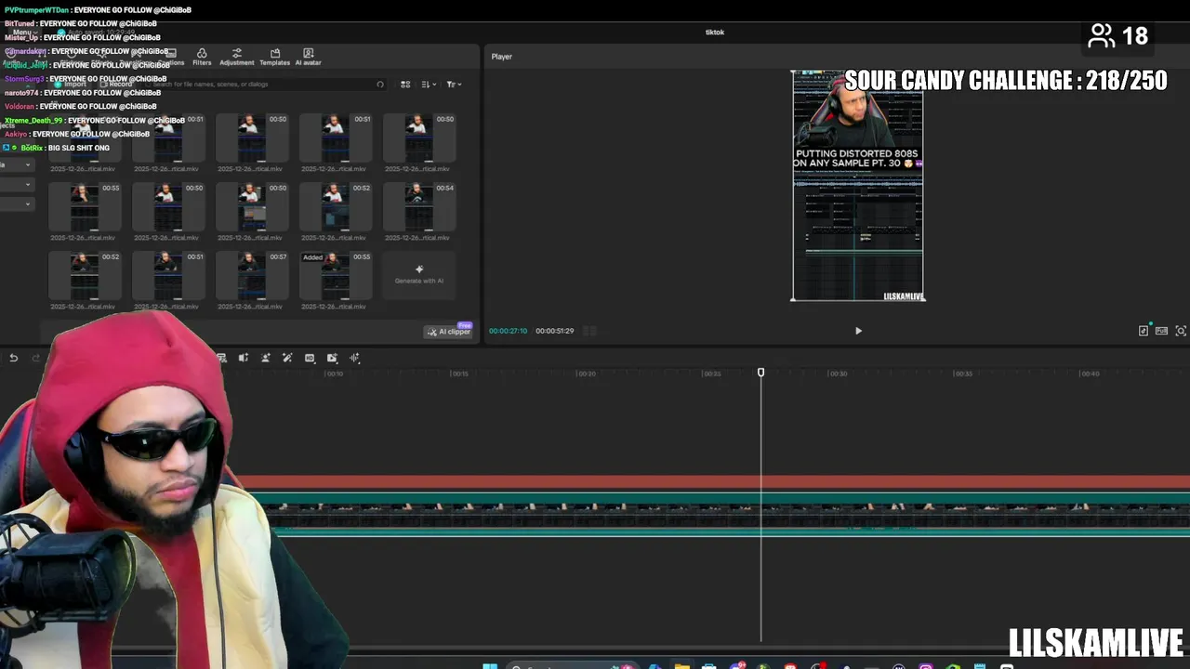The width and height of the screenshot is (1190, 669).
Task: Undo the last timeline action
Action: point(14,358)
